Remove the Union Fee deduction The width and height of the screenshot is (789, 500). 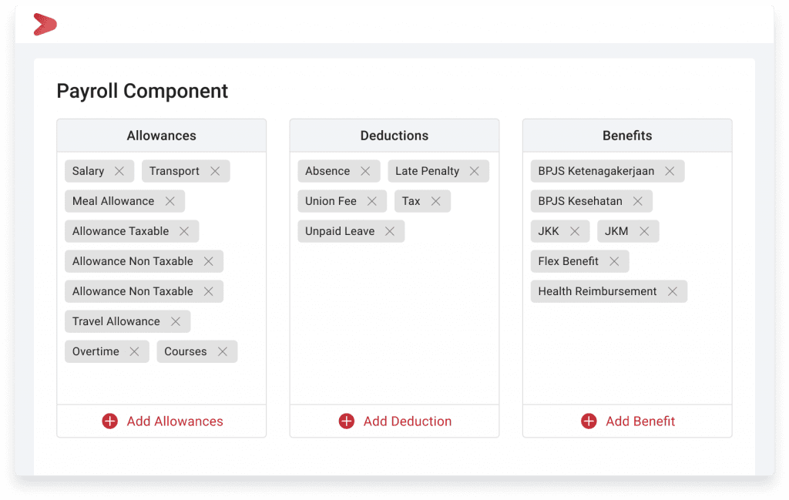(372, 201)
